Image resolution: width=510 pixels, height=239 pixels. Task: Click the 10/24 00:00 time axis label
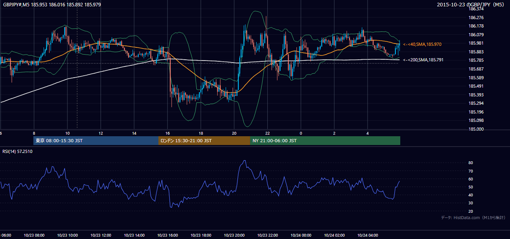pyautogui.click(x=301, y=235)
